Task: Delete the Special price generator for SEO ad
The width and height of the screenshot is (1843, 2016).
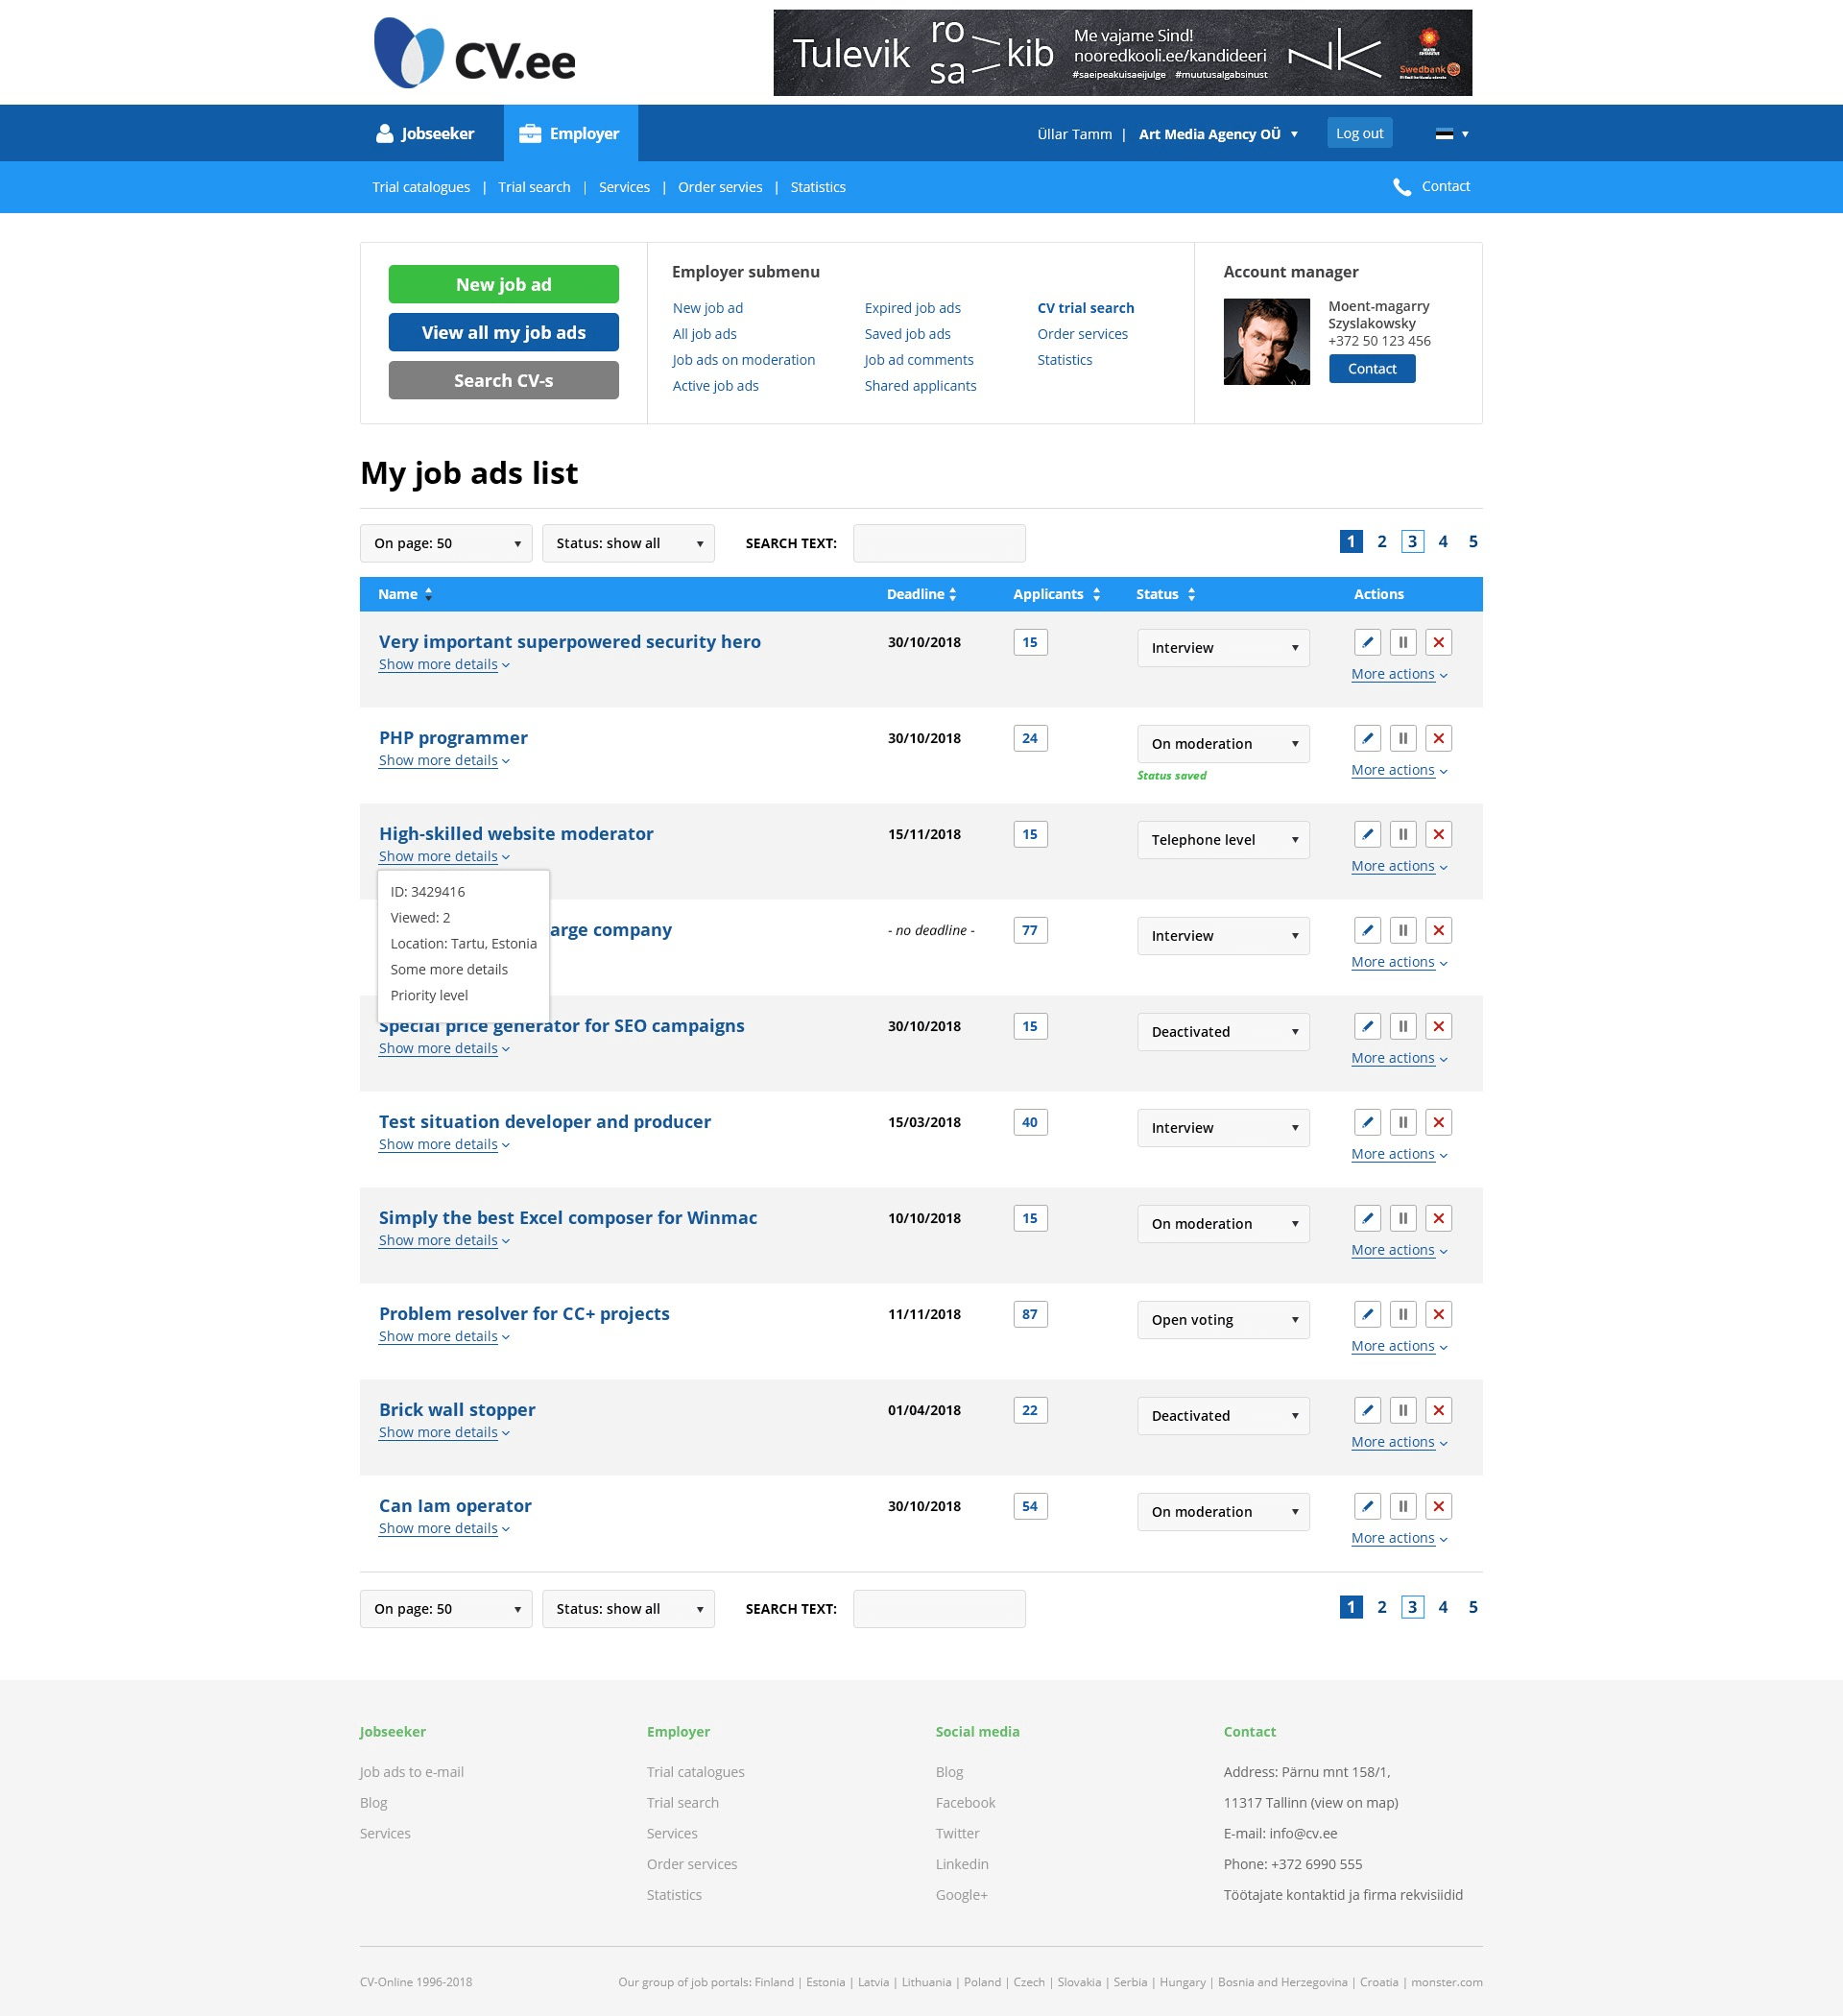Action: tap(1438, 1026)
